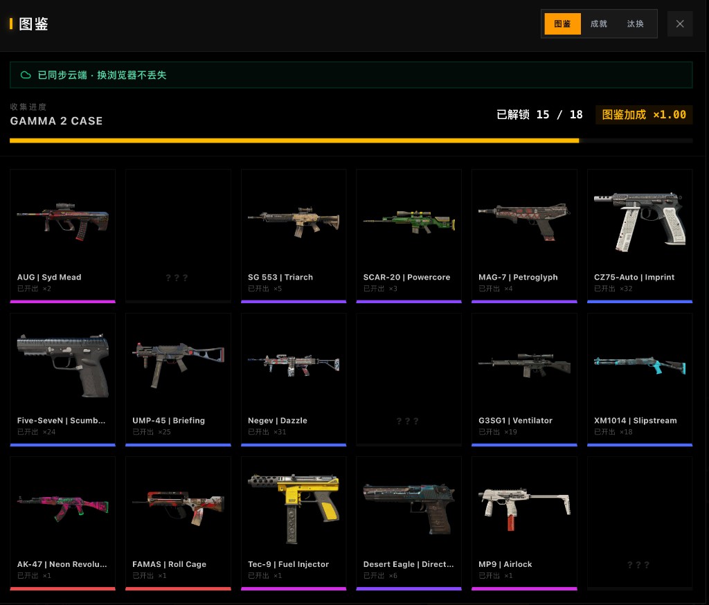The image size is (709, 605).
Task: Click the 已开出 ×32 count under CZ75-Auto
Action: point(613,289)
